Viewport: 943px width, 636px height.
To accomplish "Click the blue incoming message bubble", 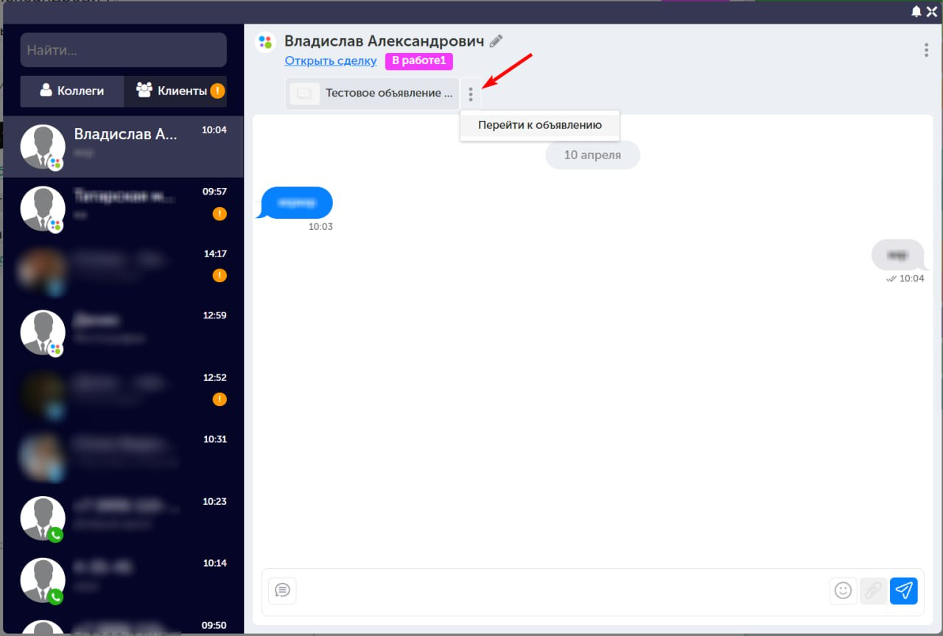I will point(295,202).
